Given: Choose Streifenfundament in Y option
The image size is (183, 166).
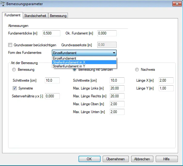Looking at the screenshot, I should (x=84, y=66).
